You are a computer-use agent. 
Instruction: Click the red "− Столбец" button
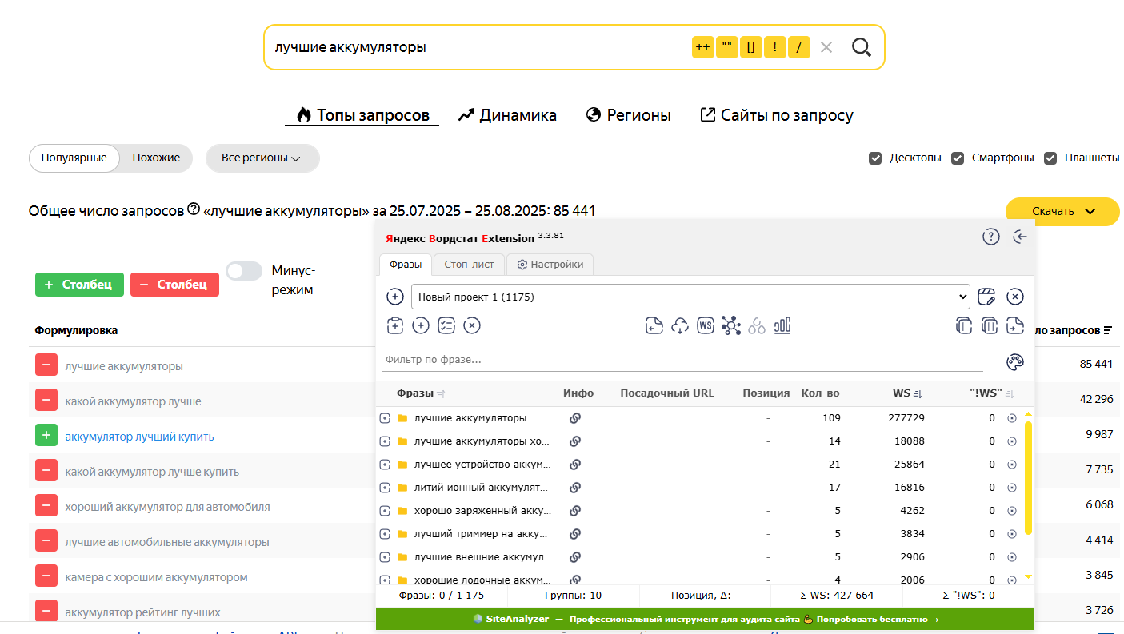(174, 285)
